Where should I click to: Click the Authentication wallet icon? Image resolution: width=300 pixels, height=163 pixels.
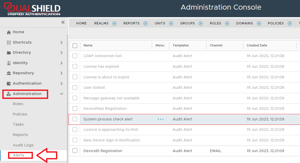tap(9, 84)
